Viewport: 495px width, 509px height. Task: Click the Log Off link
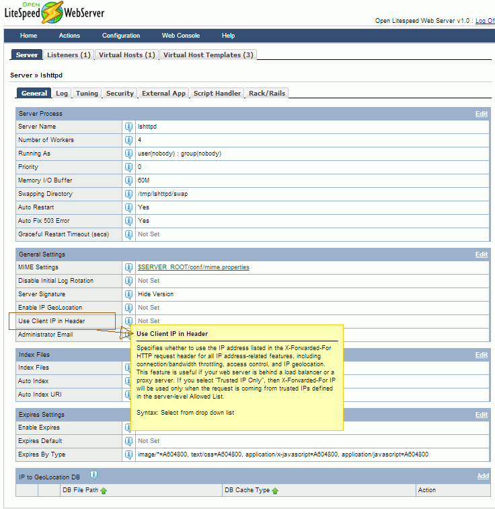[485, 21]
